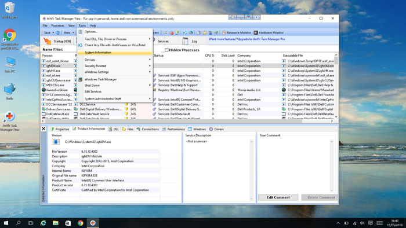406x228 pixels.
Task: Click the blue VirusTotal arrow toolbar icon
Action: coord(184,33)
